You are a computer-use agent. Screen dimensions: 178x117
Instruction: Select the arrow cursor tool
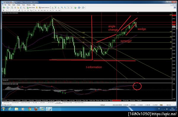click(x=4, y=10)
